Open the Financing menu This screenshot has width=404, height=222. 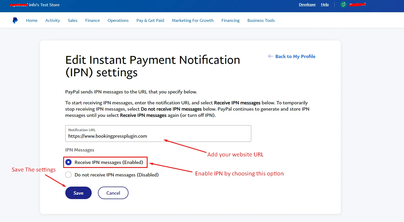click(230, 20)
